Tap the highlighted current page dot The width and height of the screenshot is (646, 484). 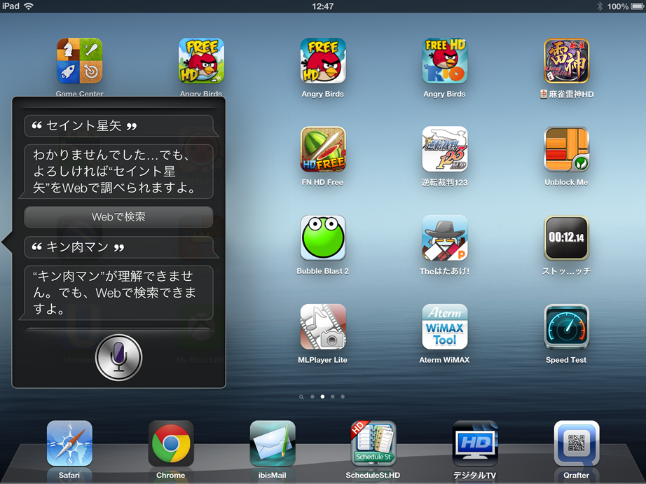(x=322, y=396)
